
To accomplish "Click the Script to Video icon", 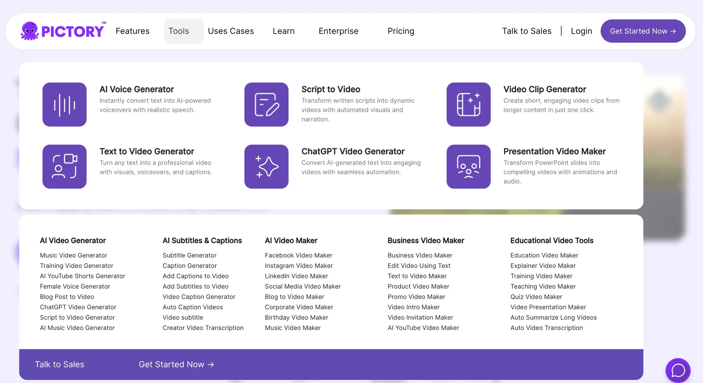I will (x=266, y=104).
